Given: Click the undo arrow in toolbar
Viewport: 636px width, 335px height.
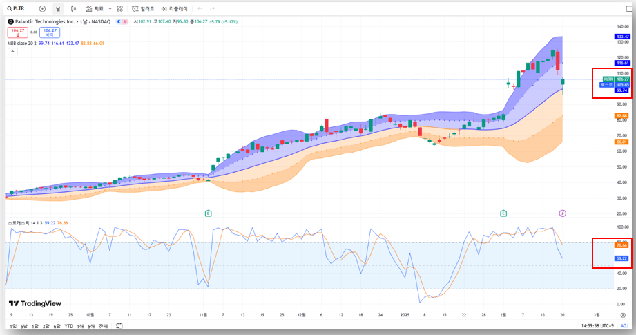Looking at the screenshot, I should (200, 8).
